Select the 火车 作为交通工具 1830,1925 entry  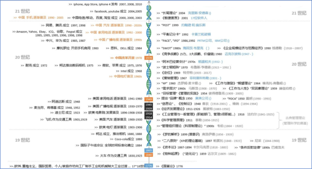coord(119,156)
